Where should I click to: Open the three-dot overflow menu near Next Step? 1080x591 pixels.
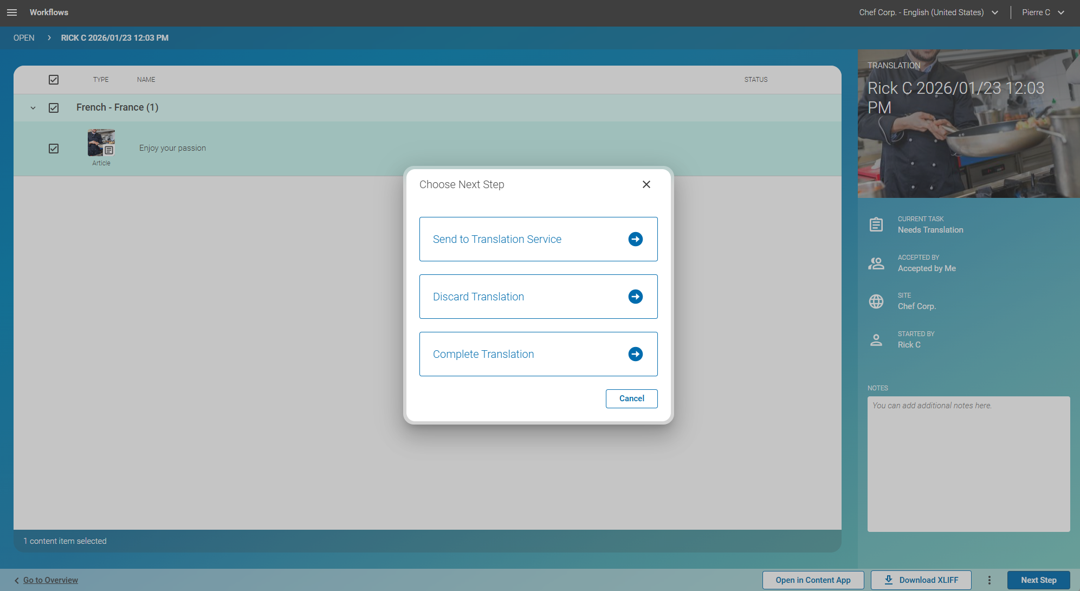989,580
